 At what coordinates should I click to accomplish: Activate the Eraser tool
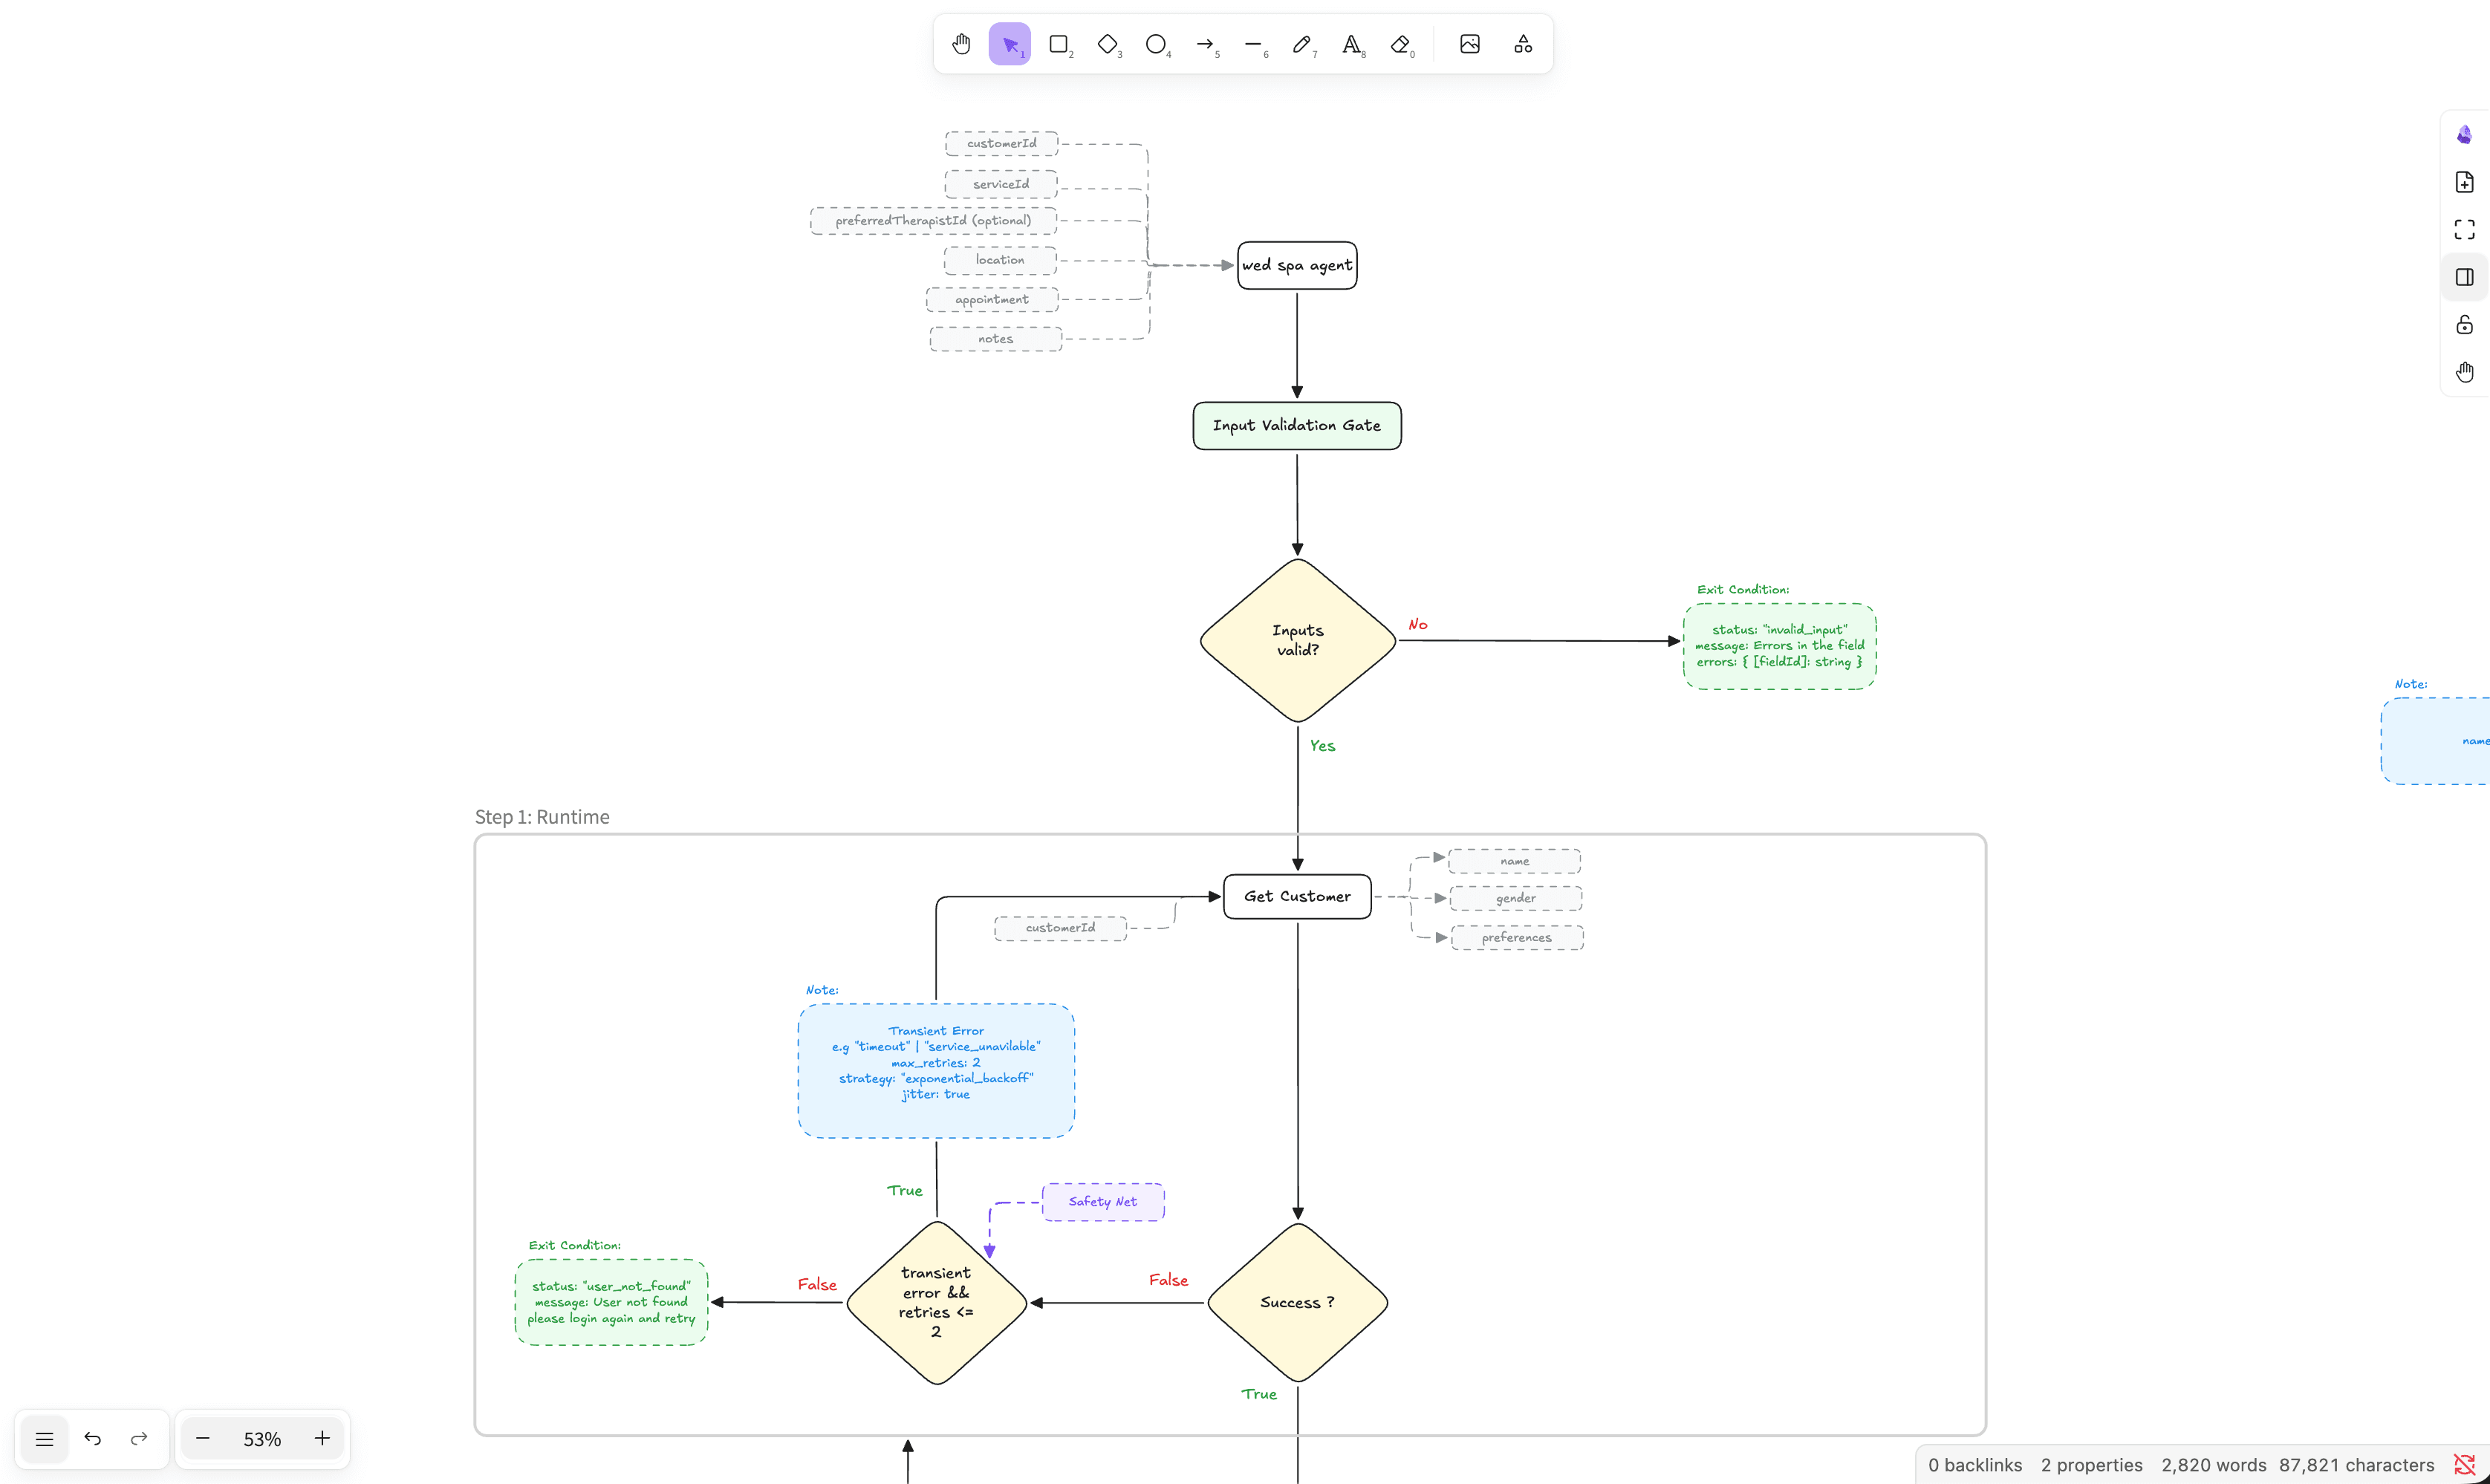(1400, 44)
